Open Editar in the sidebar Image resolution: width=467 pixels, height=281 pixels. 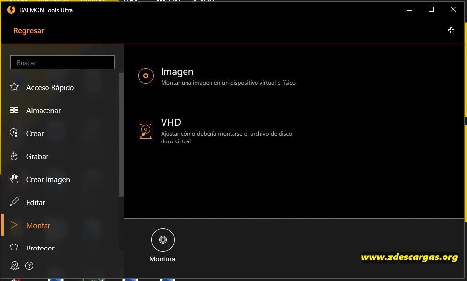click(36, 202)
